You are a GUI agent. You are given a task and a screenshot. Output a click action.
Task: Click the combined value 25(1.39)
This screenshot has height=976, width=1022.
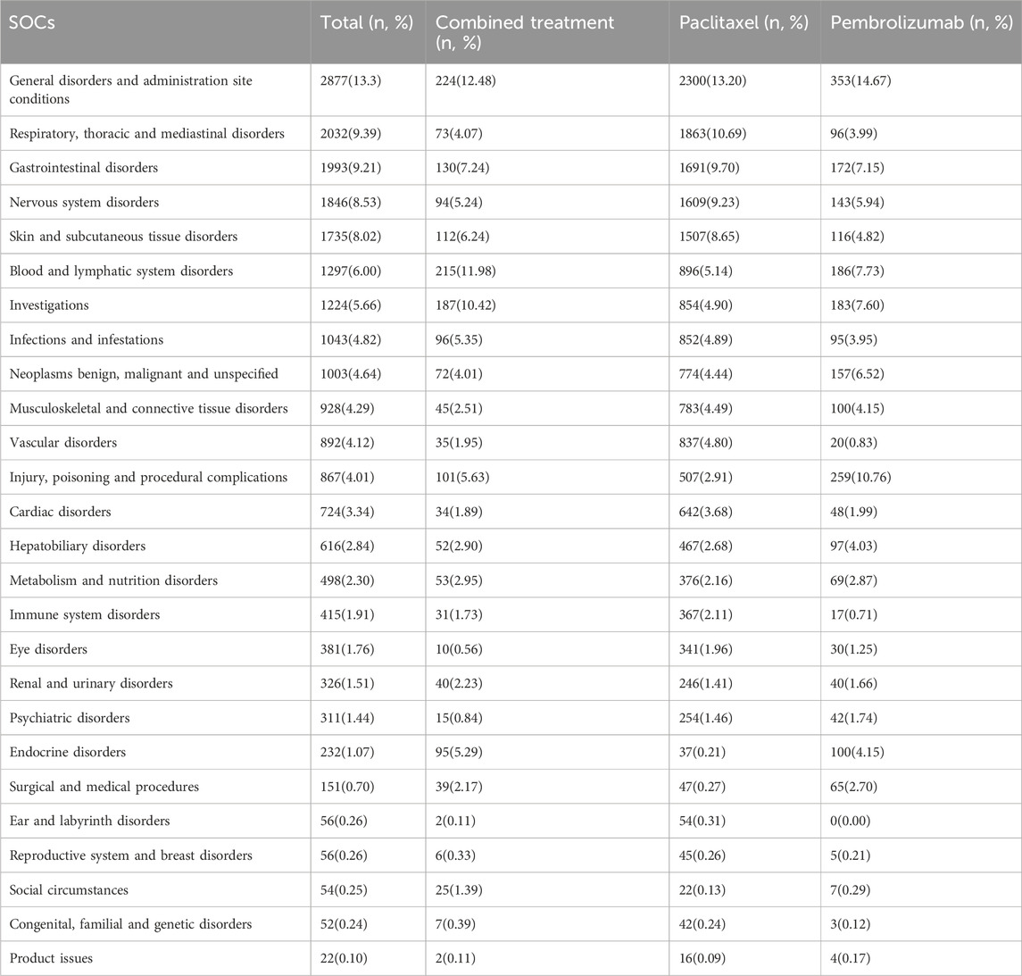pos(459,890)
